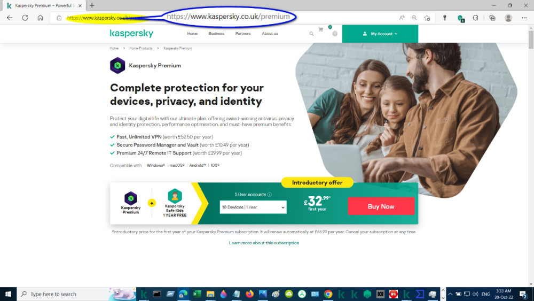534x301 pixels.
Task: Go back with the browser back arrow
Action: click(x=10, y=18)
